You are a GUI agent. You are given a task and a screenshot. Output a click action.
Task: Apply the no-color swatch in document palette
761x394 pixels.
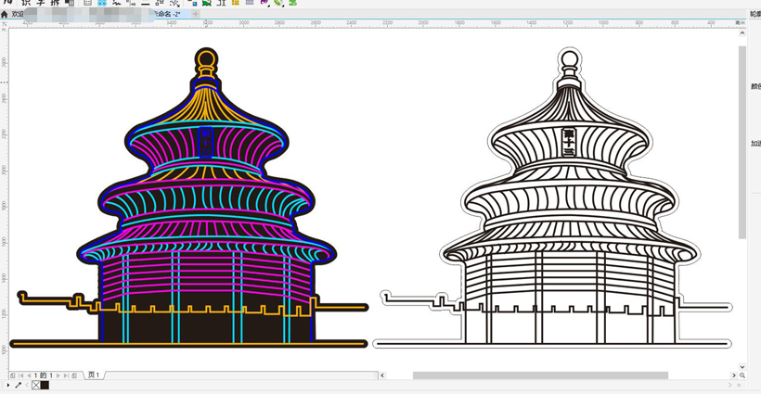36,386
